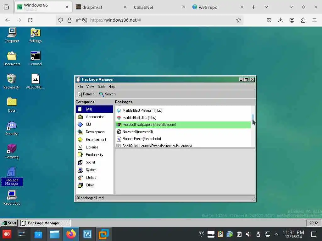Reload the current page

(x=30, y=20)
